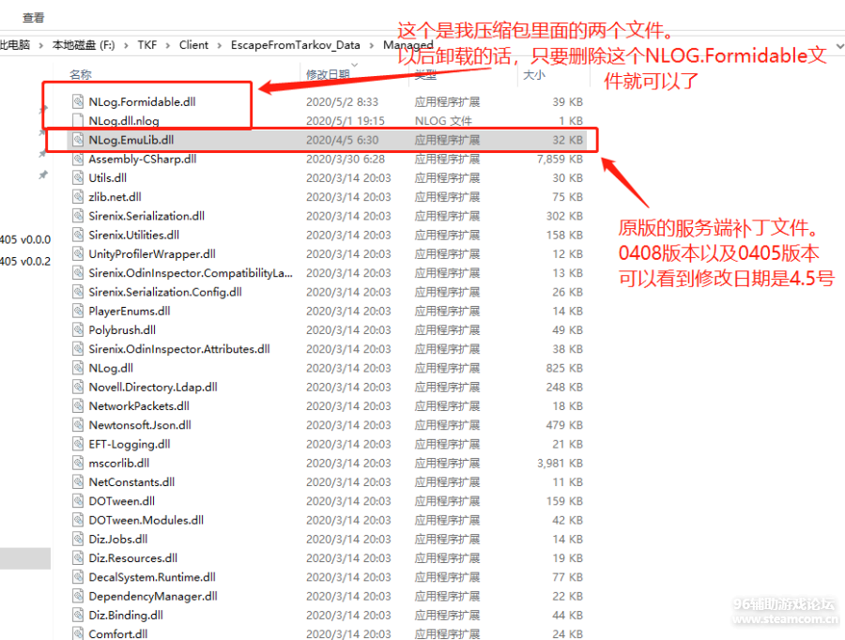Expand the chevron after EscapeFromTarkov_Data in breadcrumb
Viewport: 845px width, 640px height.
[373, 45]
